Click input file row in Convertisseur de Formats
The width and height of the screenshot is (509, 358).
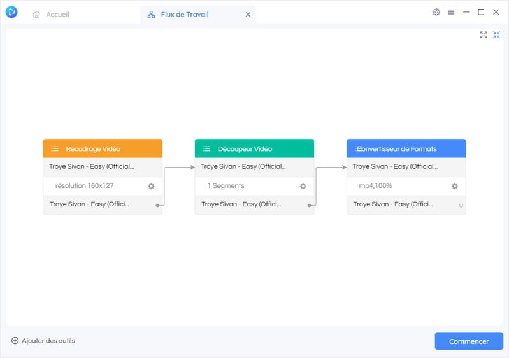(x=406, y=167)
